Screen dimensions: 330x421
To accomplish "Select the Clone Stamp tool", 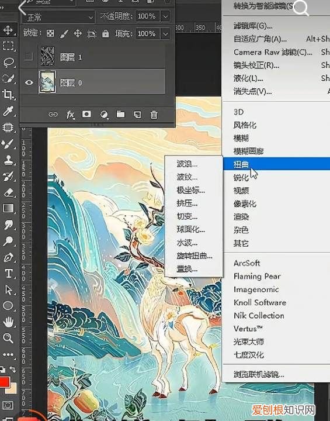I will click(x=8, y=160).
